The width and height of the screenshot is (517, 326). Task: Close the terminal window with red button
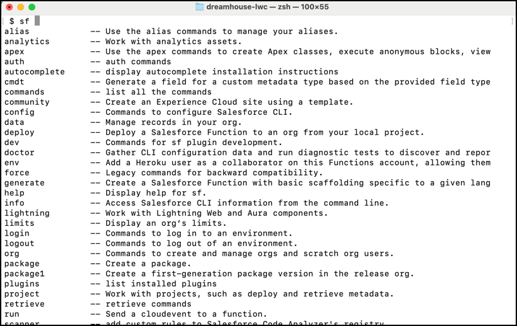tap(9, 7)
